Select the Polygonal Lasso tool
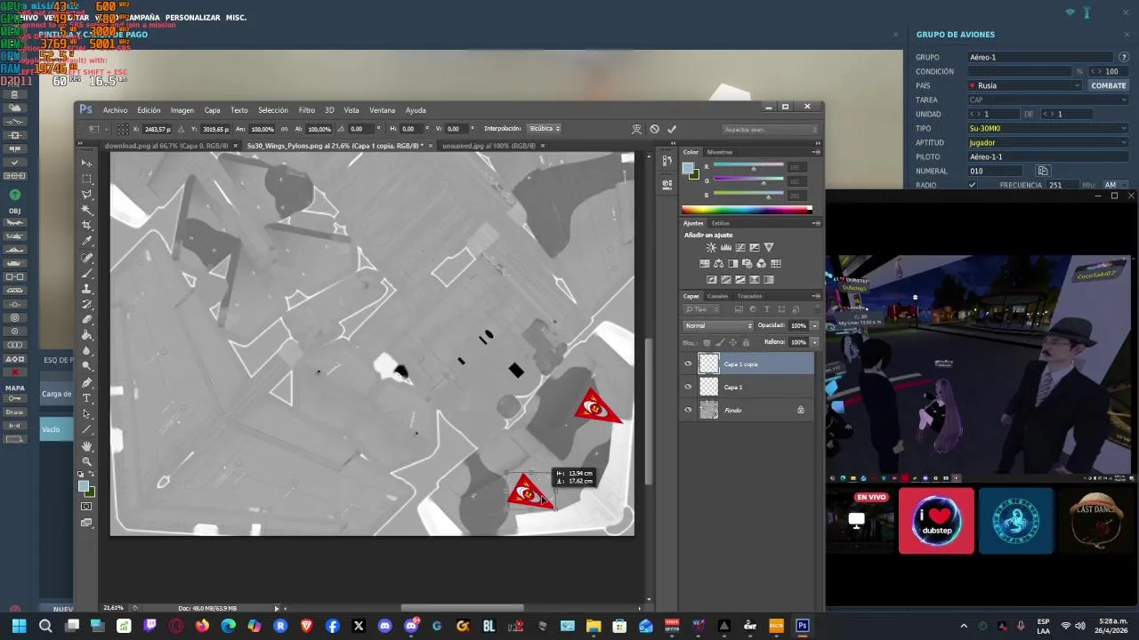 click(x=86, y=194)
